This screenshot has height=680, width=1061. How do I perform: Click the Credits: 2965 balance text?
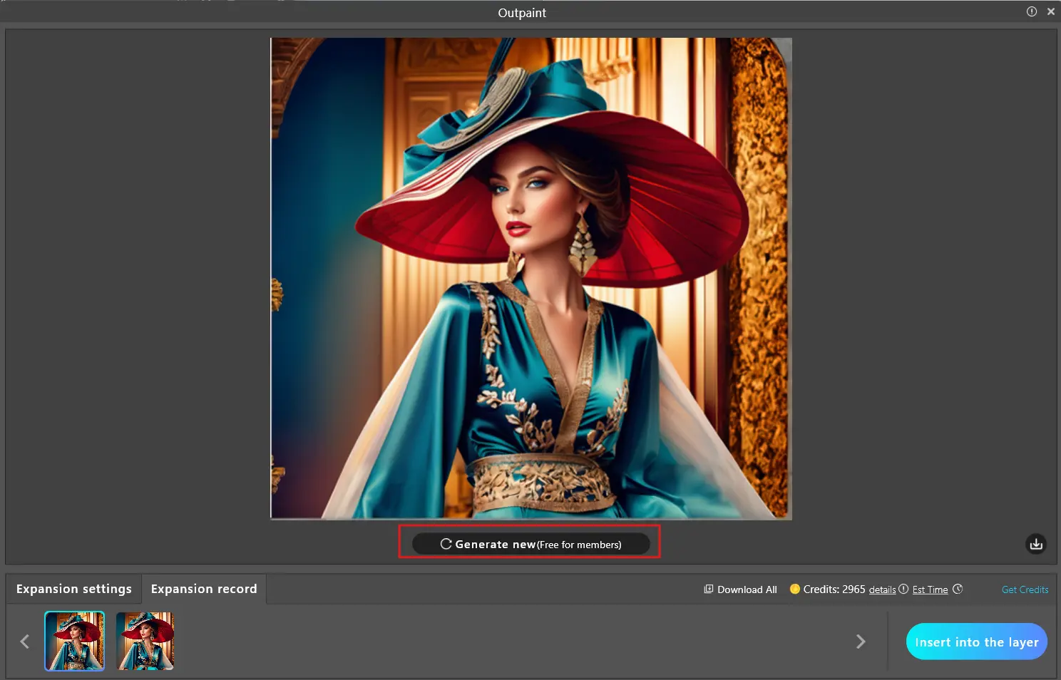click(x=834, y=589)
